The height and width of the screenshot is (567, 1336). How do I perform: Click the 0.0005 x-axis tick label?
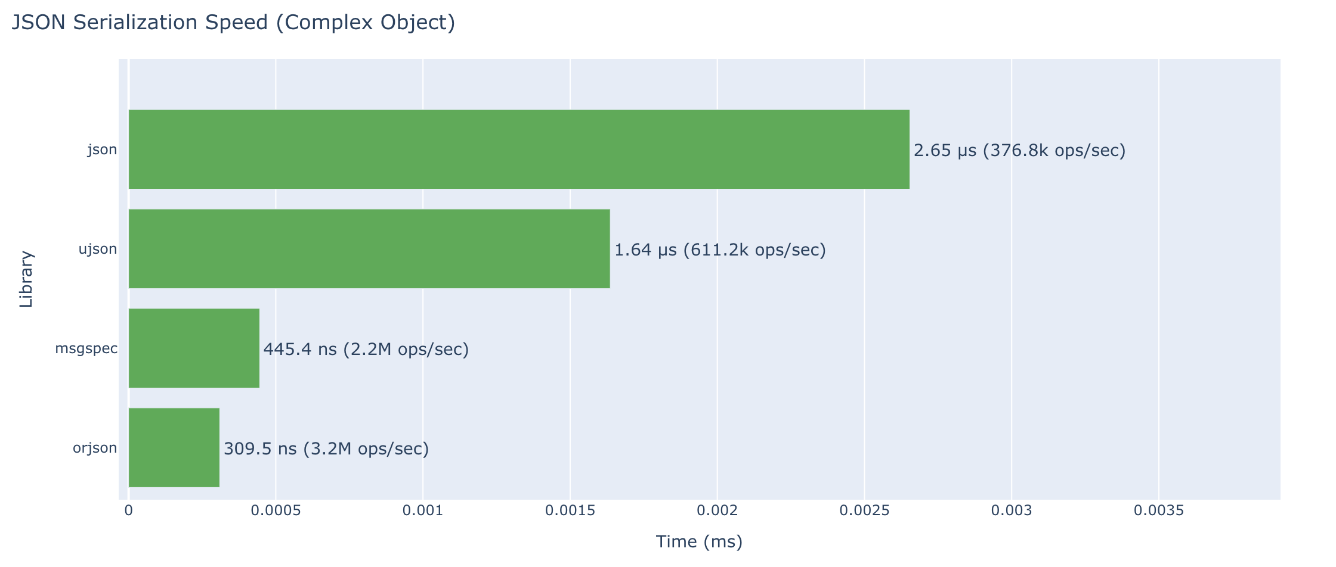click(276, 511)
